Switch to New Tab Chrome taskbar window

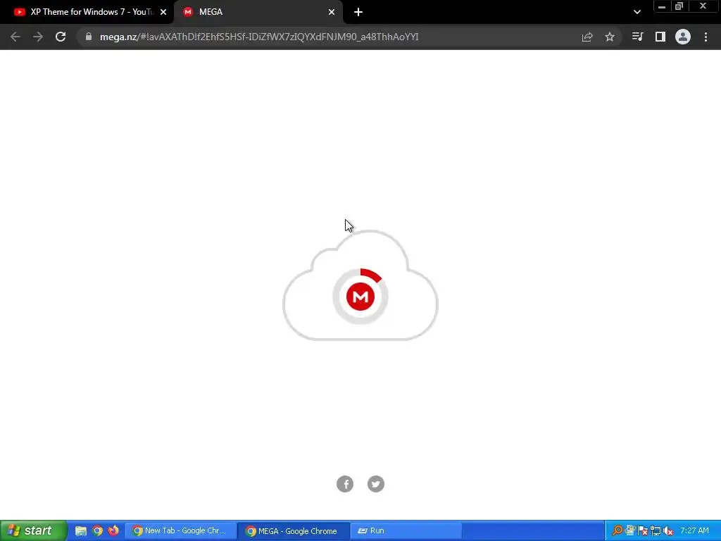[181, 531]
